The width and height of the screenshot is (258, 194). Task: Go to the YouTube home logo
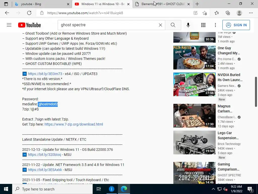pyautogui.click(x=29, y=25)
